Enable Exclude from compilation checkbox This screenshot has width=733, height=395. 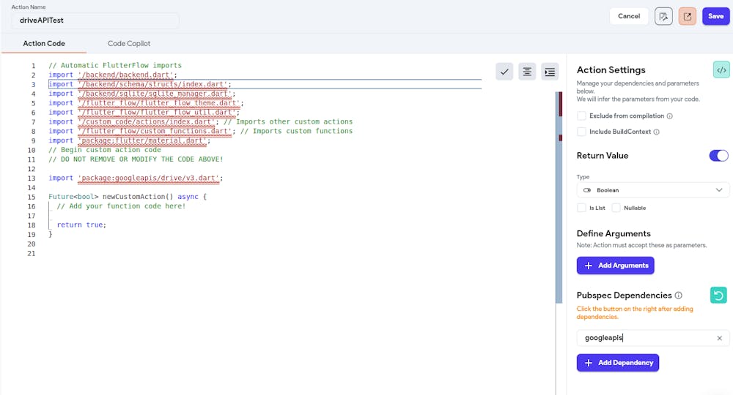(x=581, y=116)
